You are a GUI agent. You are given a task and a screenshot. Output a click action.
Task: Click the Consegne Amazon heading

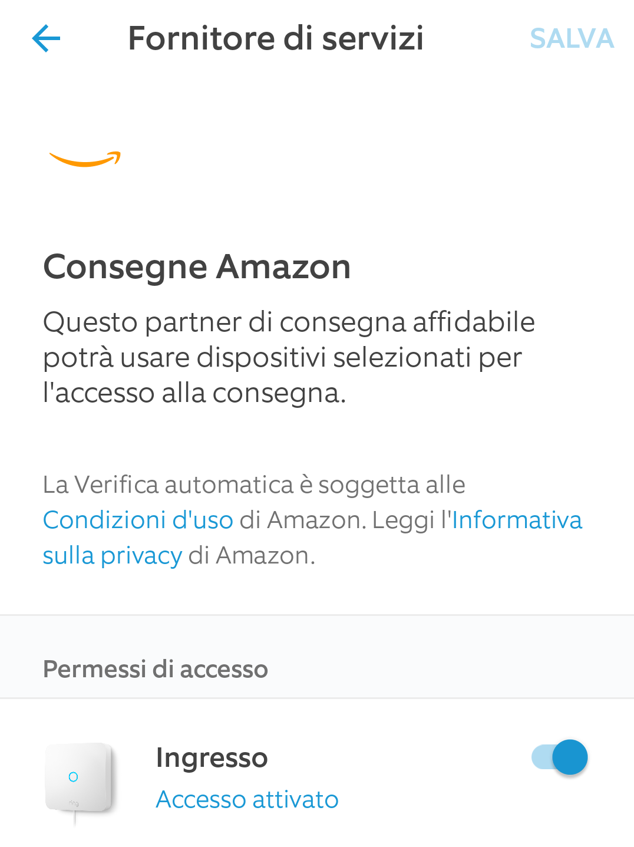[x=197, y=266]
